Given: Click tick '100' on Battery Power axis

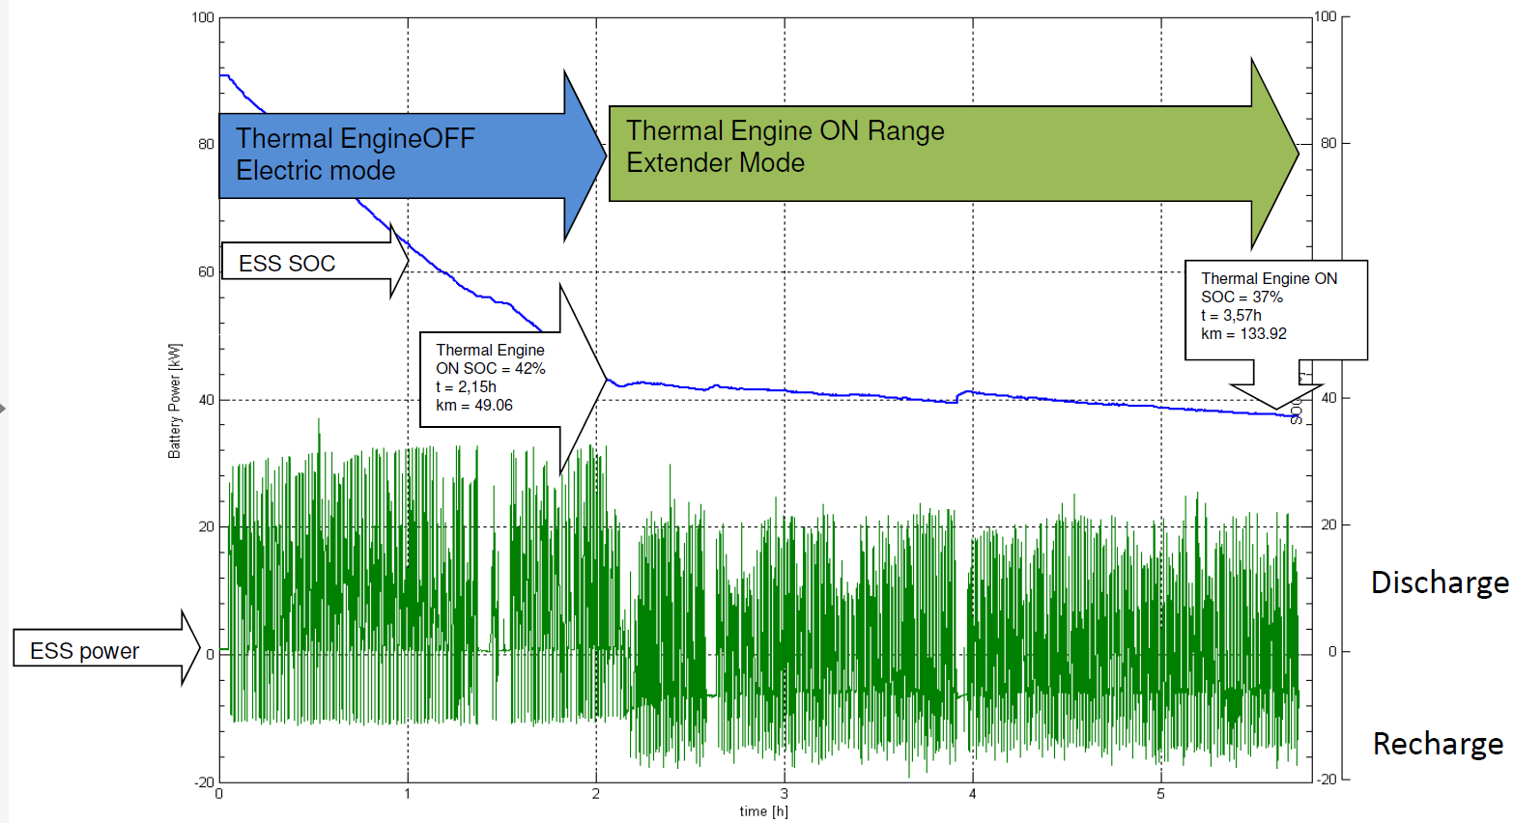Looking at the screenshot, I should 203,17.
